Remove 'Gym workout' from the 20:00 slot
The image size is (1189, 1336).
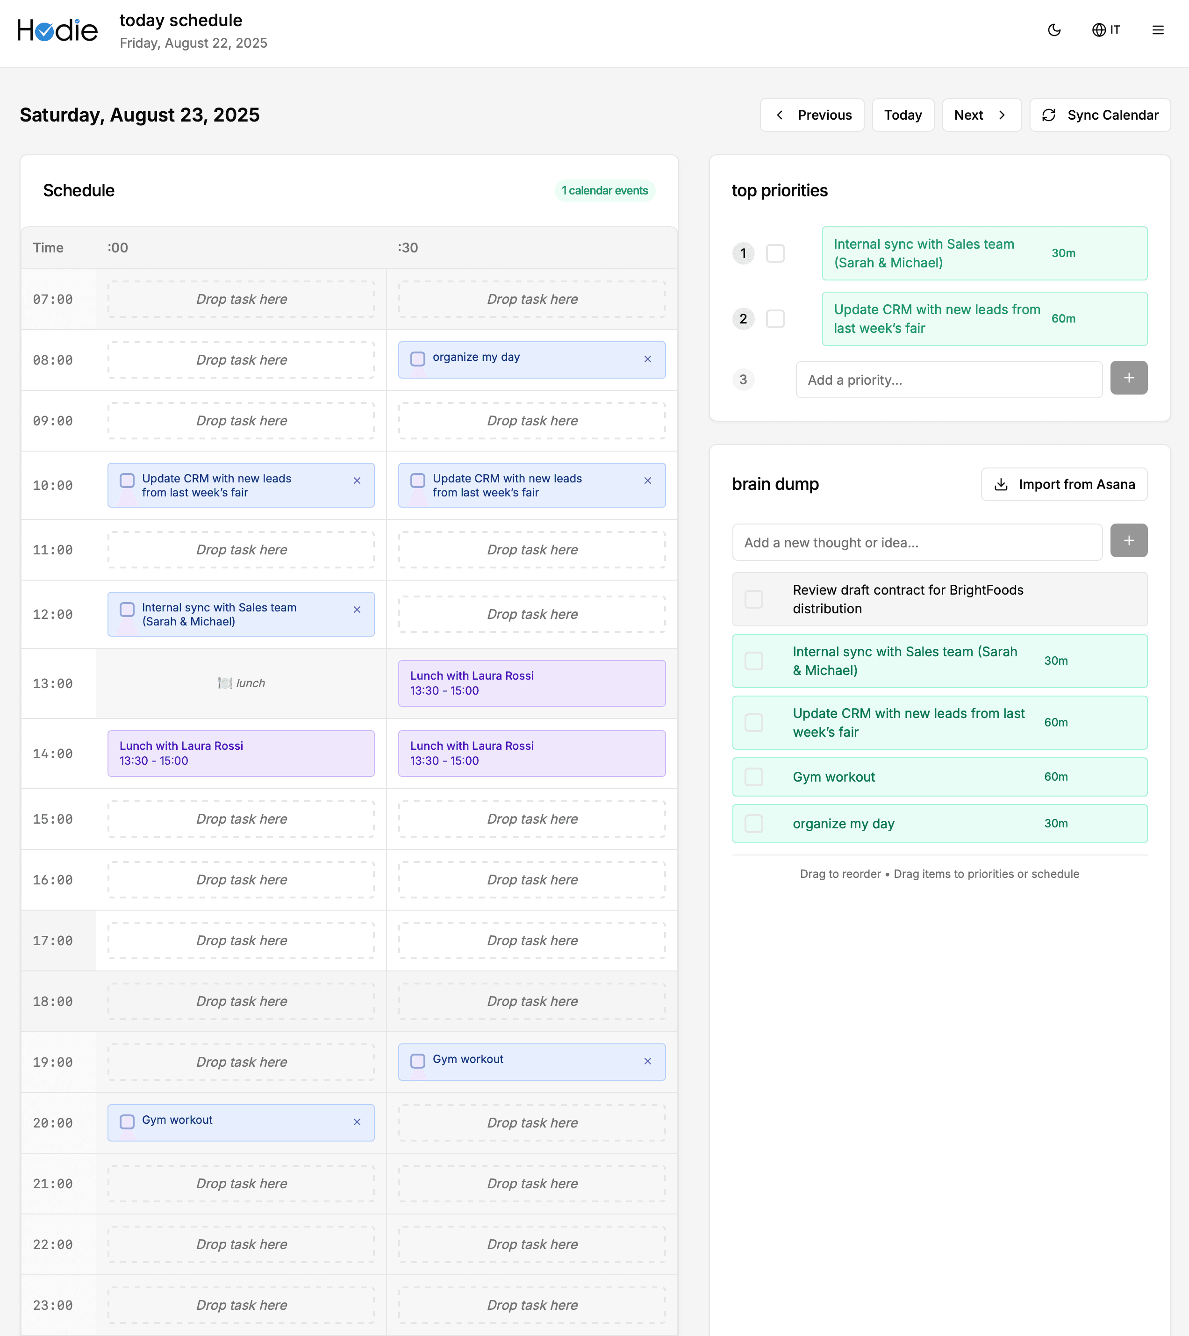click(x=358, y=1121)
